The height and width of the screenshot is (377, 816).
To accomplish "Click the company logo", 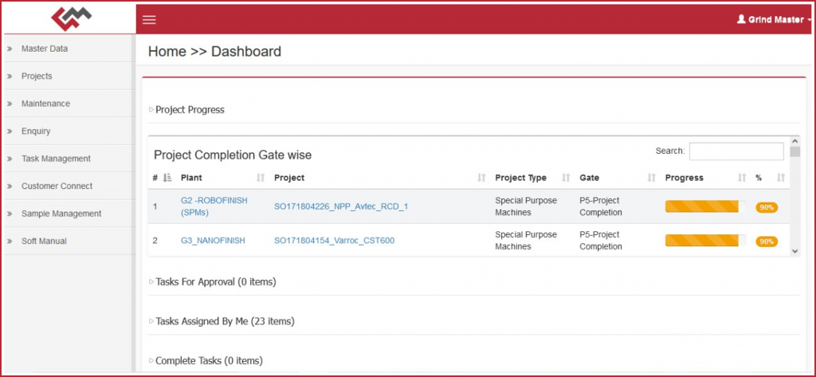I will [71, 19].
